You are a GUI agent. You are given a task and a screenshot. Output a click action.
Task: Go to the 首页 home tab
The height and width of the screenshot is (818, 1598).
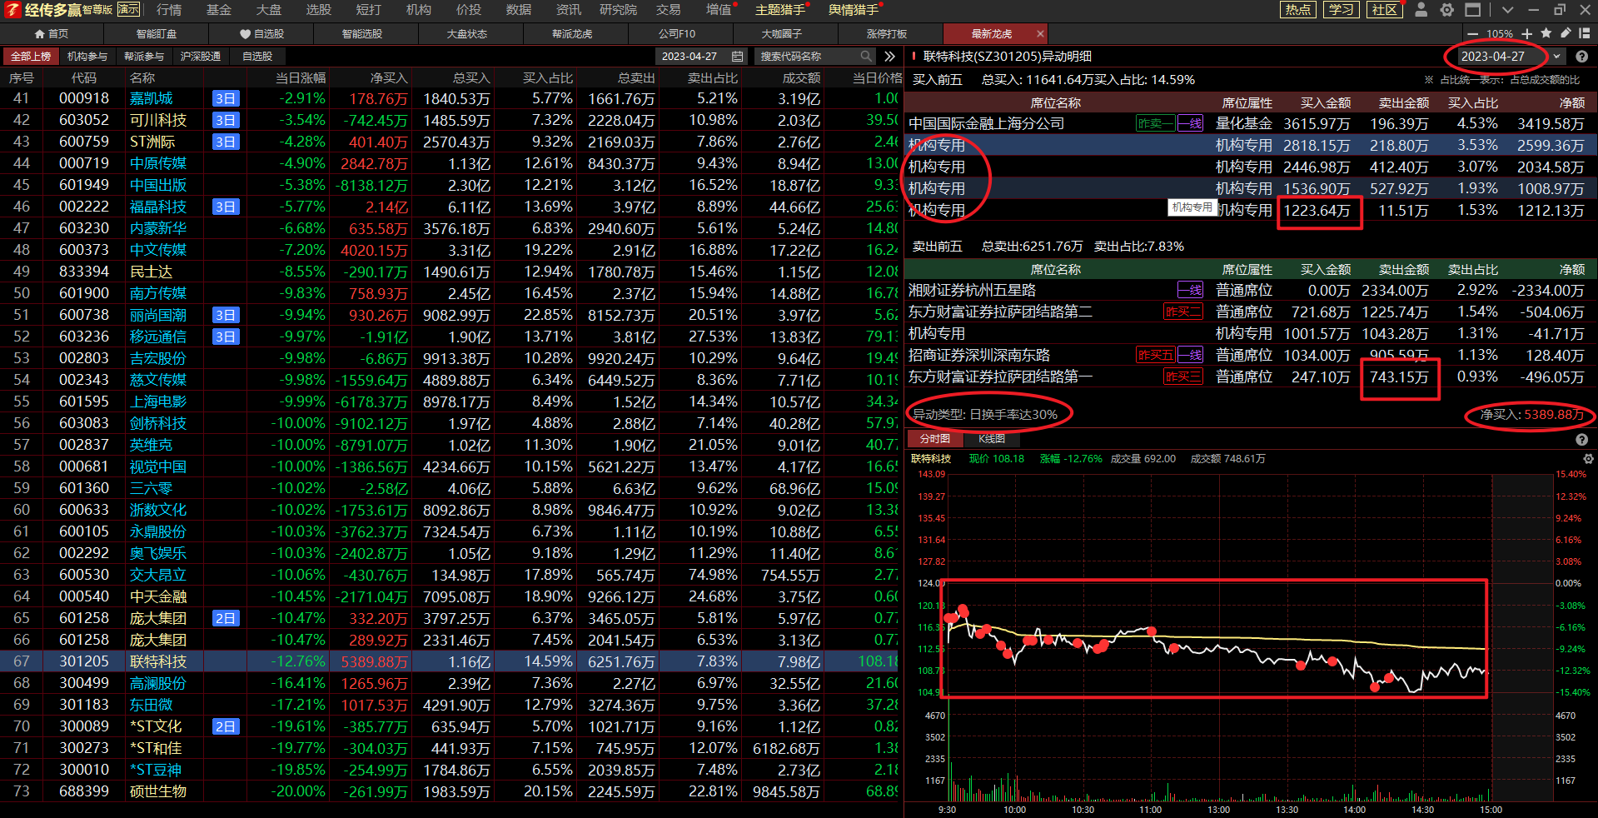tap(52, 34)
